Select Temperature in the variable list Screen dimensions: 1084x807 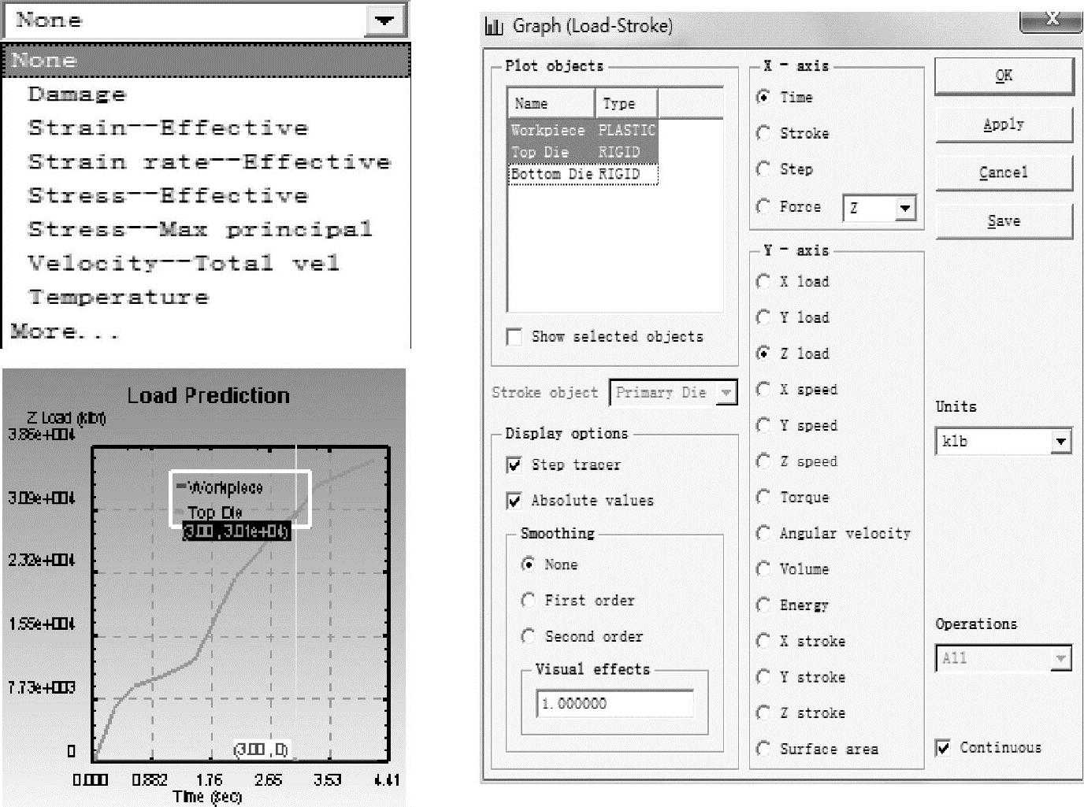tap(118, 298)
